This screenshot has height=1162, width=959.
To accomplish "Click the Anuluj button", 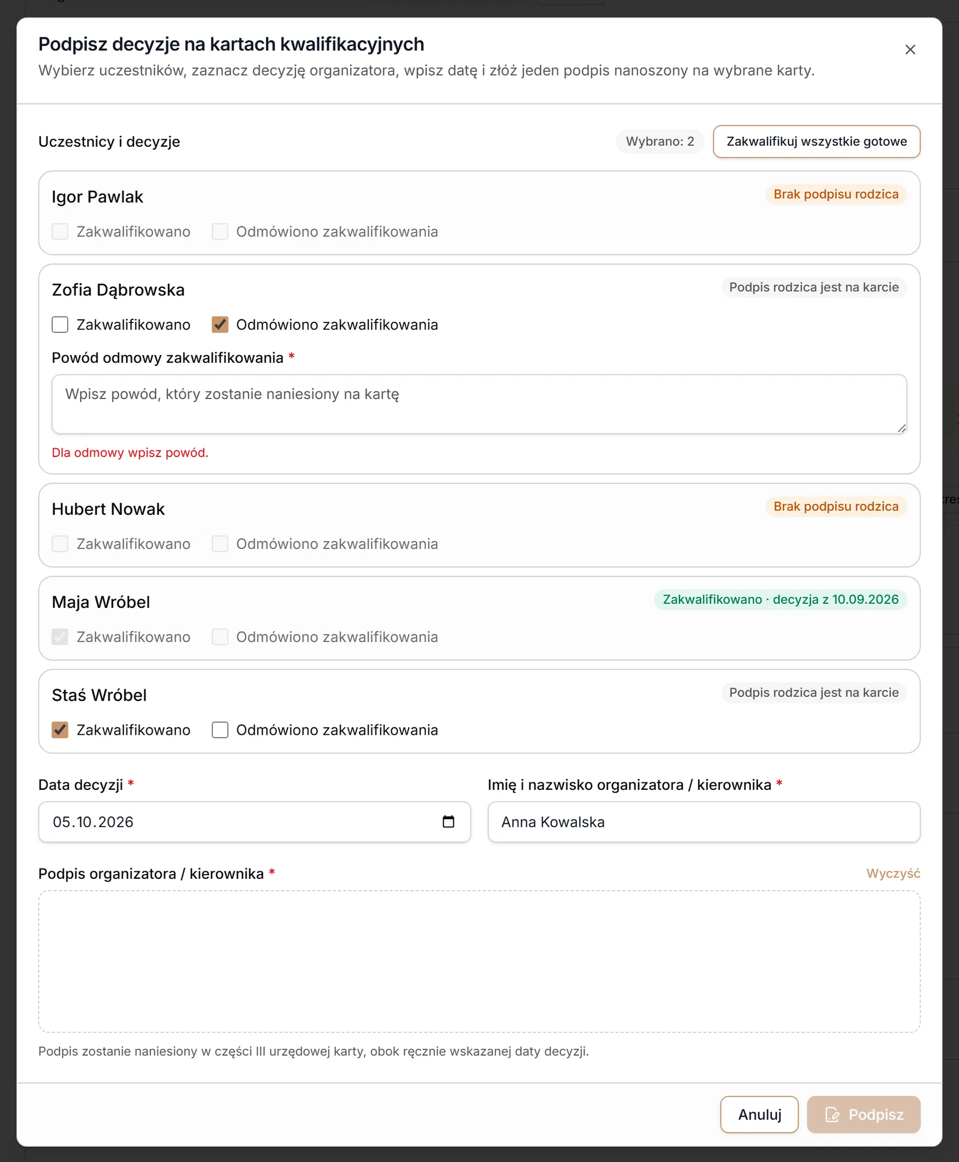I will coord(759,1115).
